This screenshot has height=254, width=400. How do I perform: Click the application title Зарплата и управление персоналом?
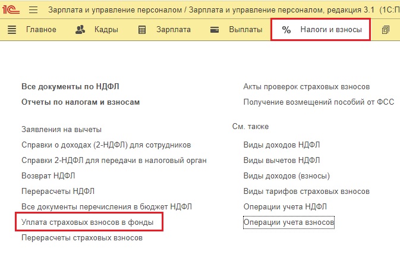point(115,10)
